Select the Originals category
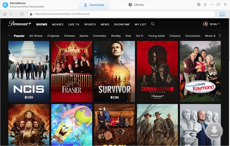Image resolution: width=230 pixels, height=146 pixels. pyautogui.click(x=53, y=36)
